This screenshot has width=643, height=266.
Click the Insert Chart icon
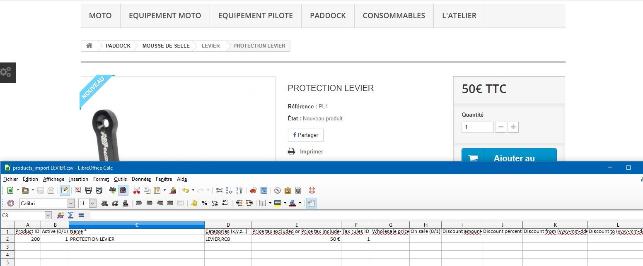[253, 190]
